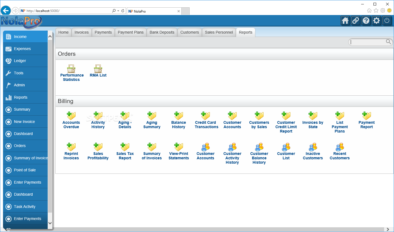Click the search magnifier icon
Screen dimensions: 394x232
pyautogui.click(x=389, y=42)
